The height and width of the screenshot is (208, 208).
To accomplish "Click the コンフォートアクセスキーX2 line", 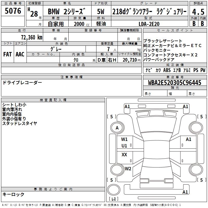I will (x=170, y=55).
